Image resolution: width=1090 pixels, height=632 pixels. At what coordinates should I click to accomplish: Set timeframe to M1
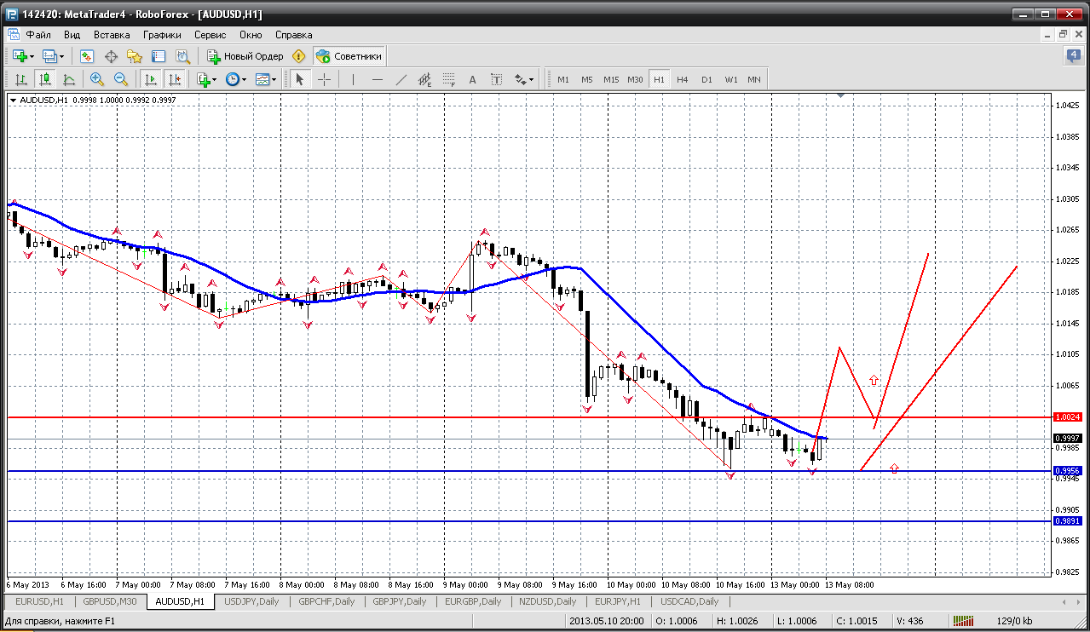(x=563, y=79)
